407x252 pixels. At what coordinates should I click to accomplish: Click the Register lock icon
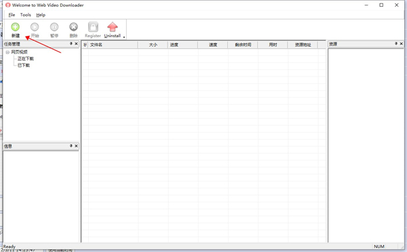point(93,27)
